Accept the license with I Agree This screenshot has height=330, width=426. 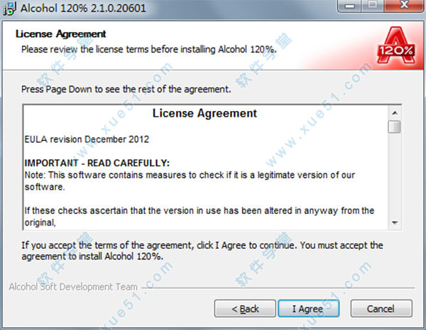(x=308, y=309)
